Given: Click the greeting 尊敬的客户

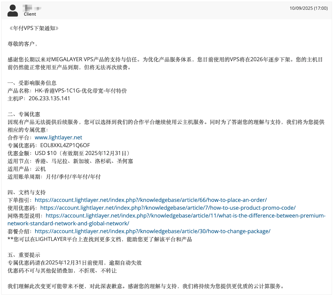Looking at the screenshot, I should click(22, 44).
